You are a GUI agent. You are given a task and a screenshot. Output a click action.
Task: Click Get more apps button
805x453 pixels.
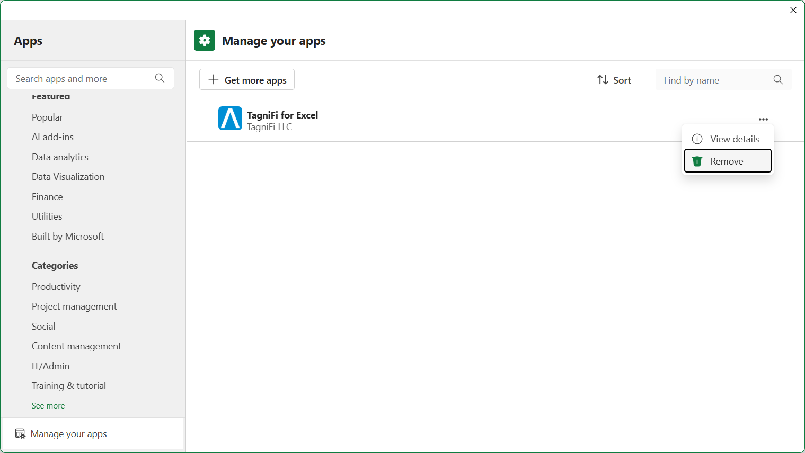click(x=247, y=80)
